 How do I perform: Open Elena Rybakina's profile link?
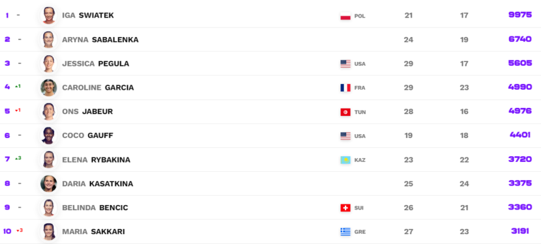[96, 160]
